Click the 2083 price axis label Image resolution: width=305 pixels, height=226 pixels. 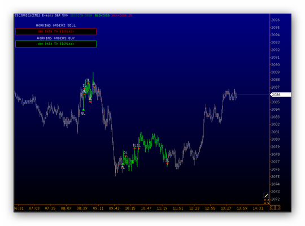pos(276,117)
